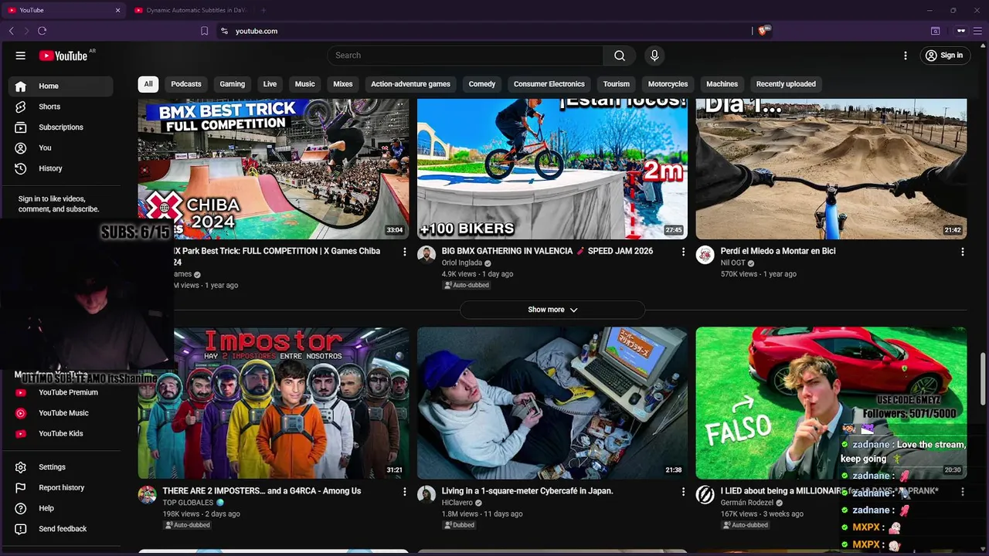Screen dimensions: 989x556
Task: Open Perdí el Miedo a Montar thumbnail
Action: point(831,168)
